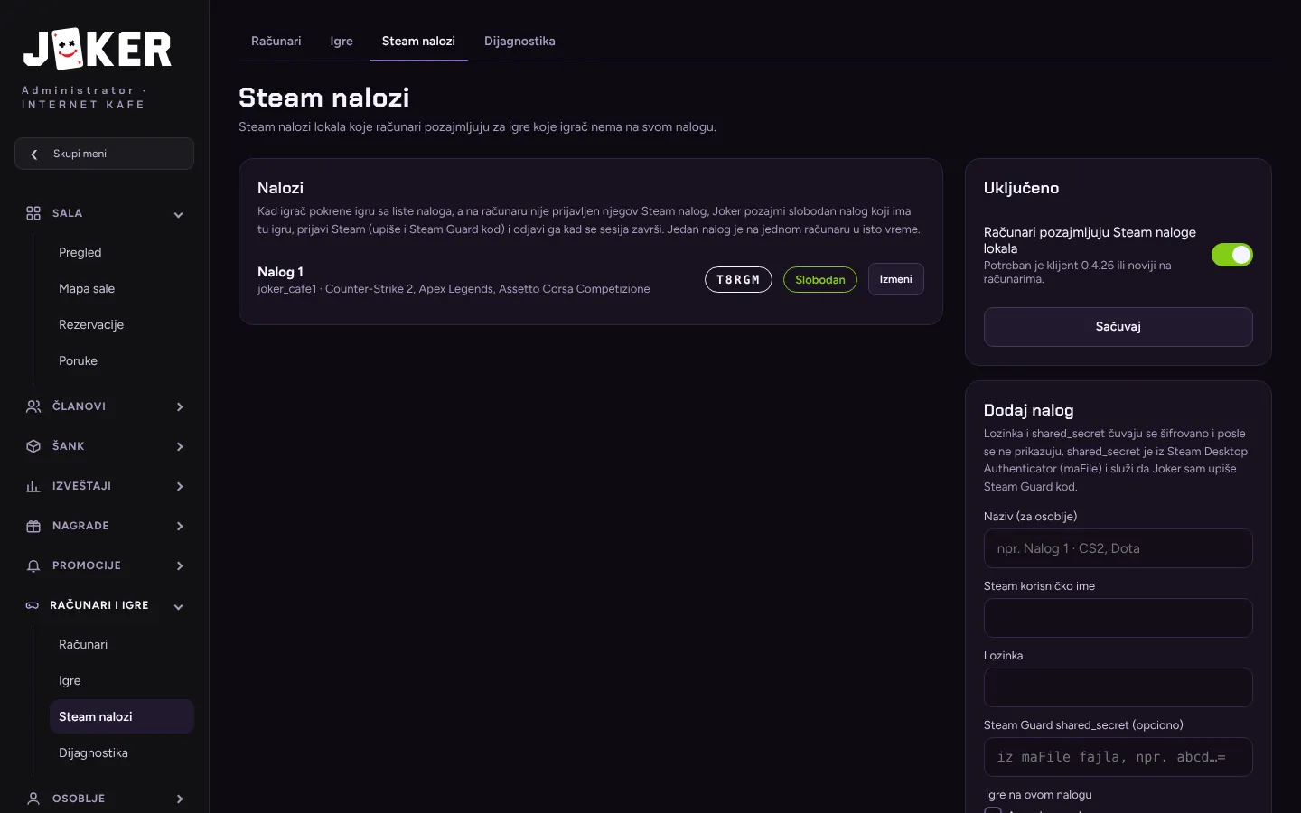Focus the Steam Guard shared_secret field
The width and height of the screenshot is (1301, 813).
pos(1118,757)
